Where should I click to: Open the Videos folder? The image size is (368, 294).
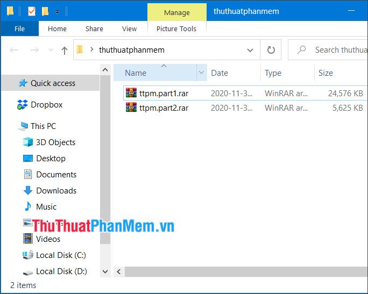[48, 239]
